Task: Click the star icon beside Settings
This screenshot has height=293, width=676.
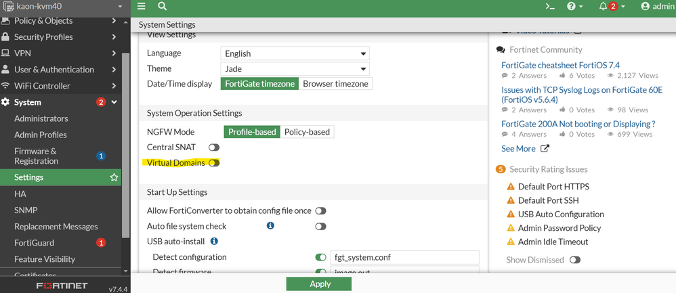Action: point(114,177)
